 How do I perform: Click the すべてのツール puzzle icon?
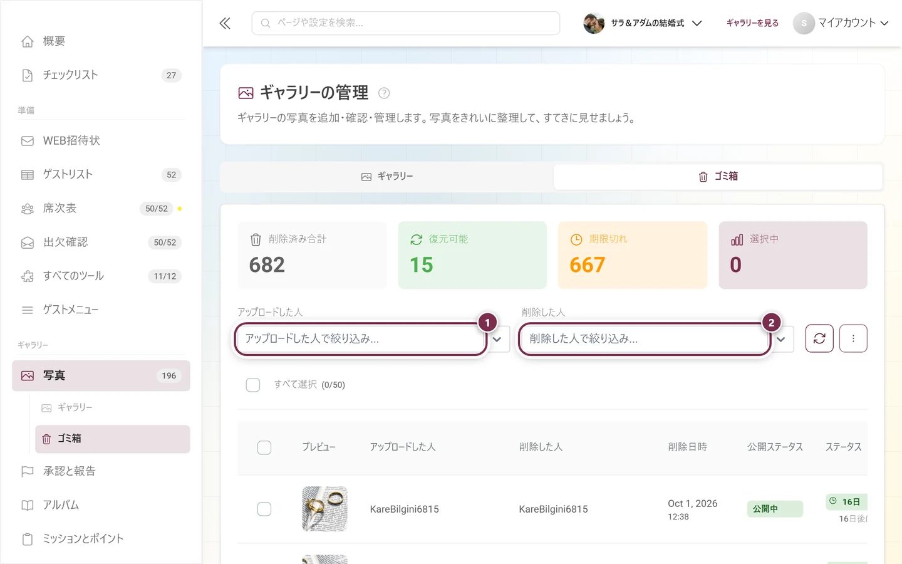click(28, 276)
